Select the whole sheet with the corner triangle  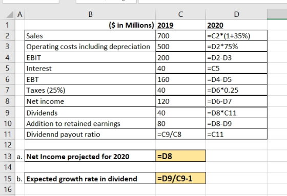pos(10,15)
